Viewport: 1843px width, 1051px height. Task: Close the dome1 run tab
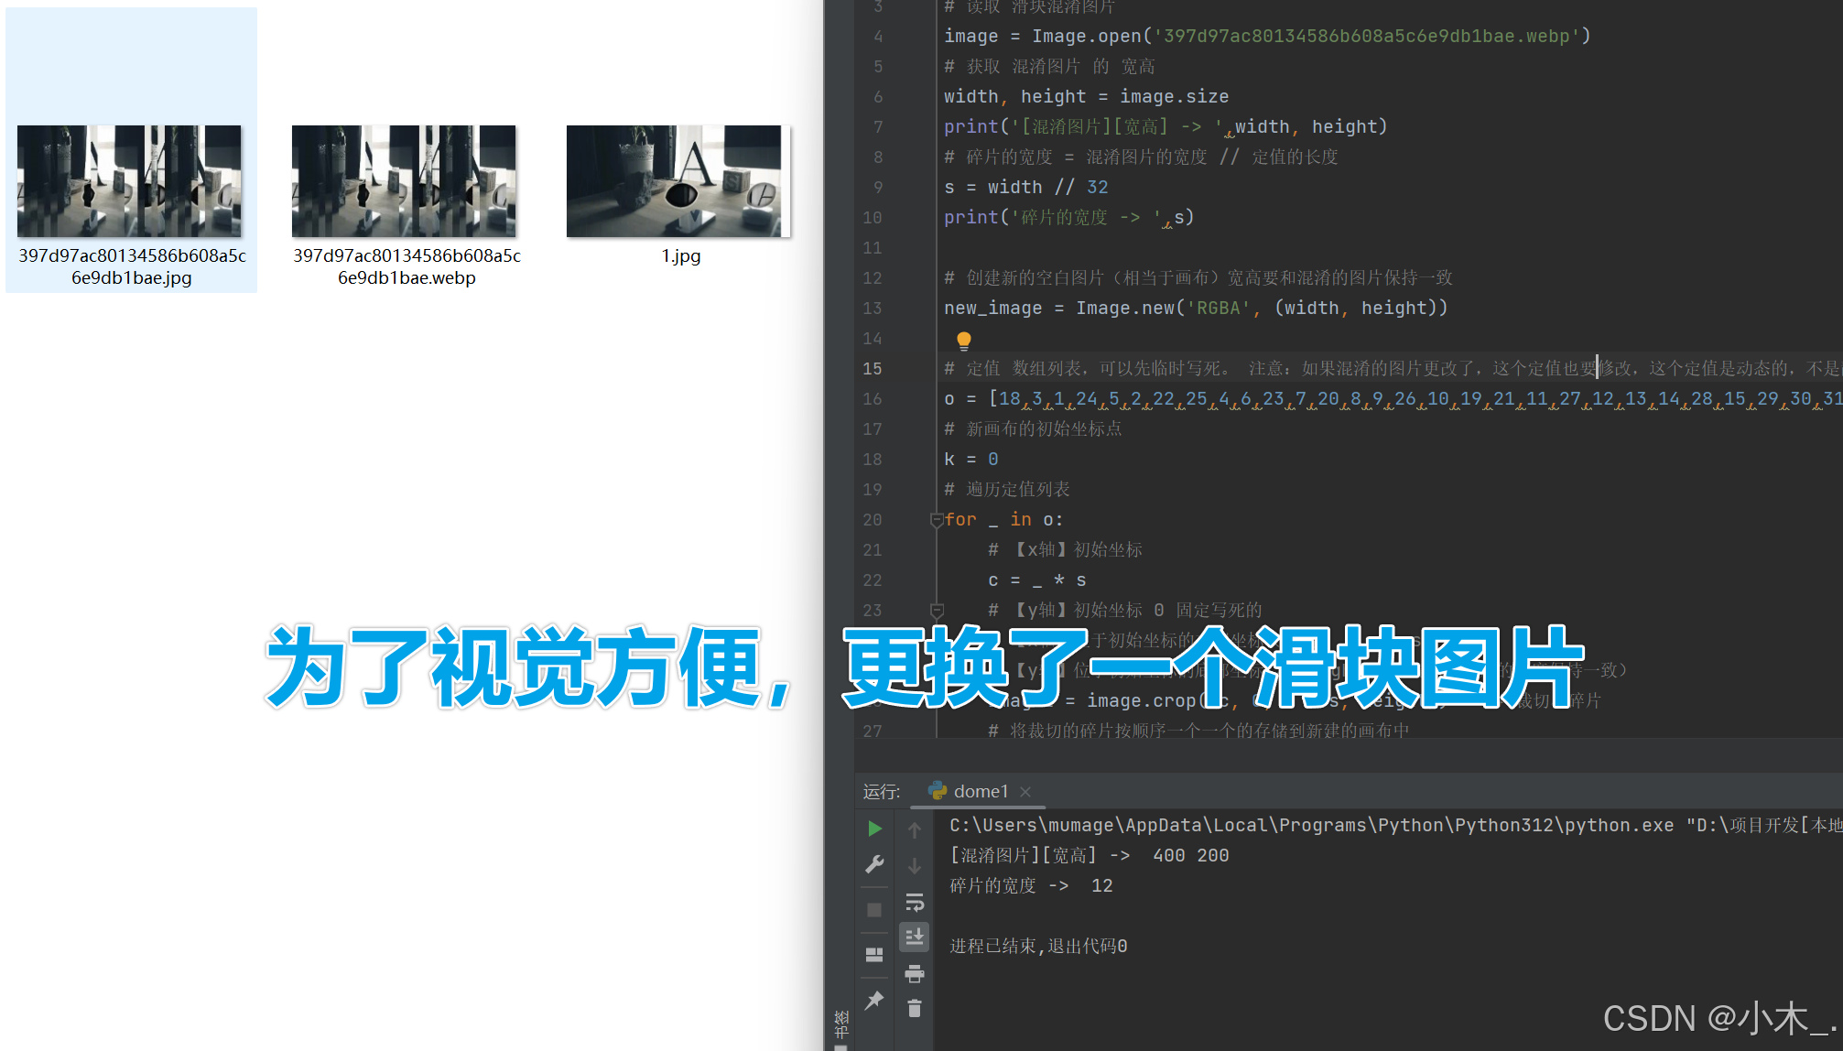[1025, 792]
